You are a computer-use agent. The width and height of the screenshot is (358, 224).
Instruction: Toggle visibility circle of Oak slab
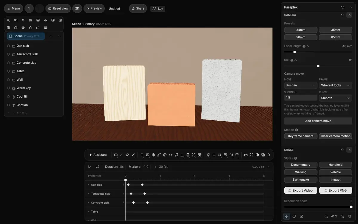pos(8,46)
